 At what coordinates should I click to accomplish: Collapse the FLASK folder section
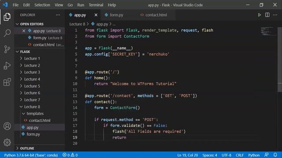pos(17,52)
